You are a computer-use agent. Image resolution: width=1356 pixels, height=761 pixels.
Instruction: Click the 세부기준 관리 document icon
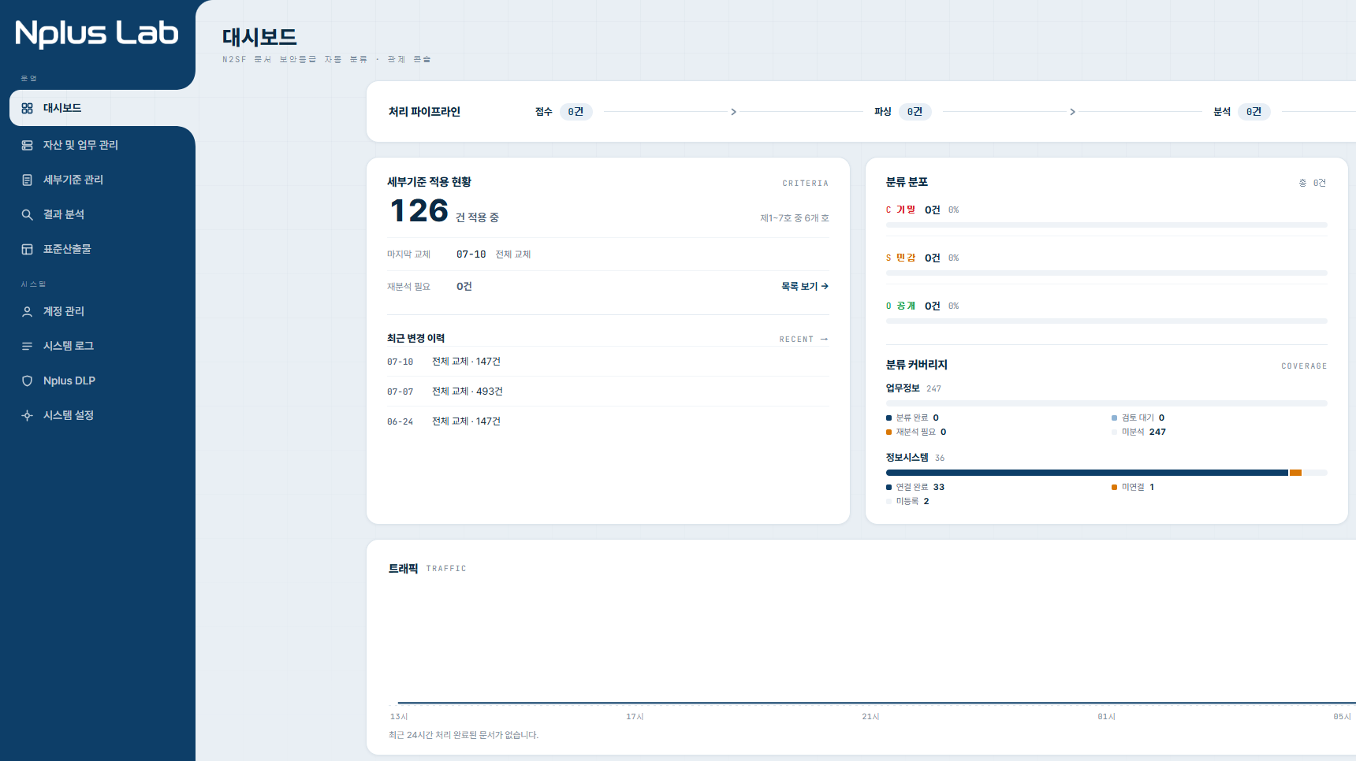[x=27, y=180]
